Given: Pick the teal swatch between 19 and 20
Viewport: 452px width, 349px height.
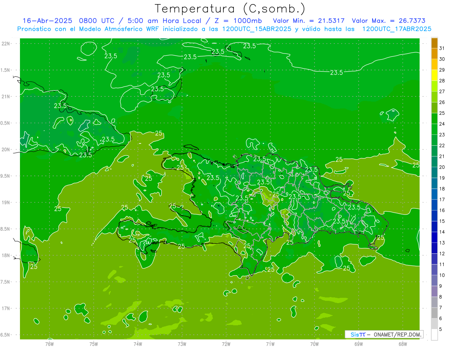Looking at the screenshot, I should (434, 172).
